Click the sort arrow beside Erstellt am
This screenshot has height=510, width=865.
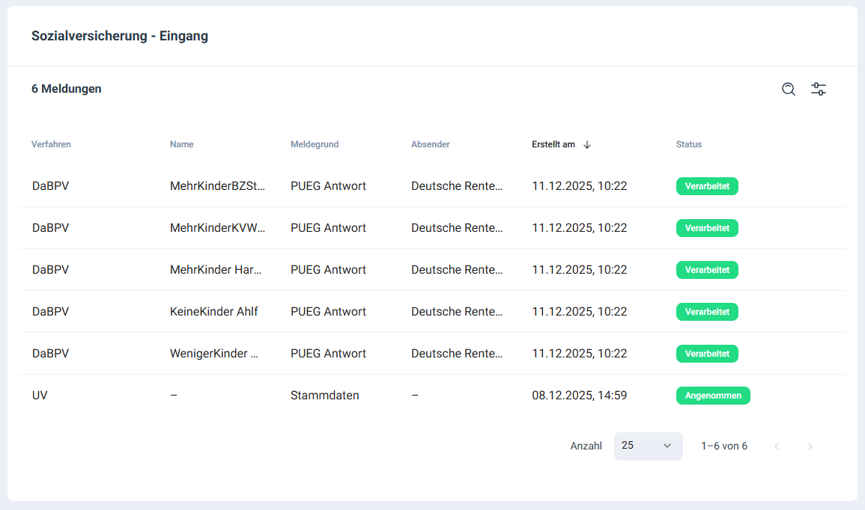587,145
